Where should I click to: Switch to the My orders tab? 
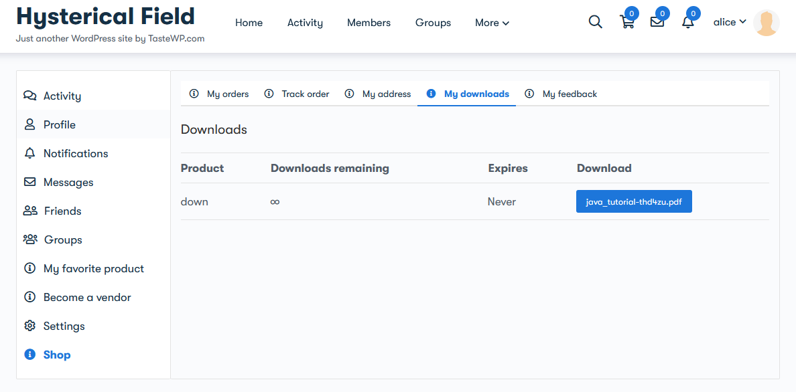[219, 94]
